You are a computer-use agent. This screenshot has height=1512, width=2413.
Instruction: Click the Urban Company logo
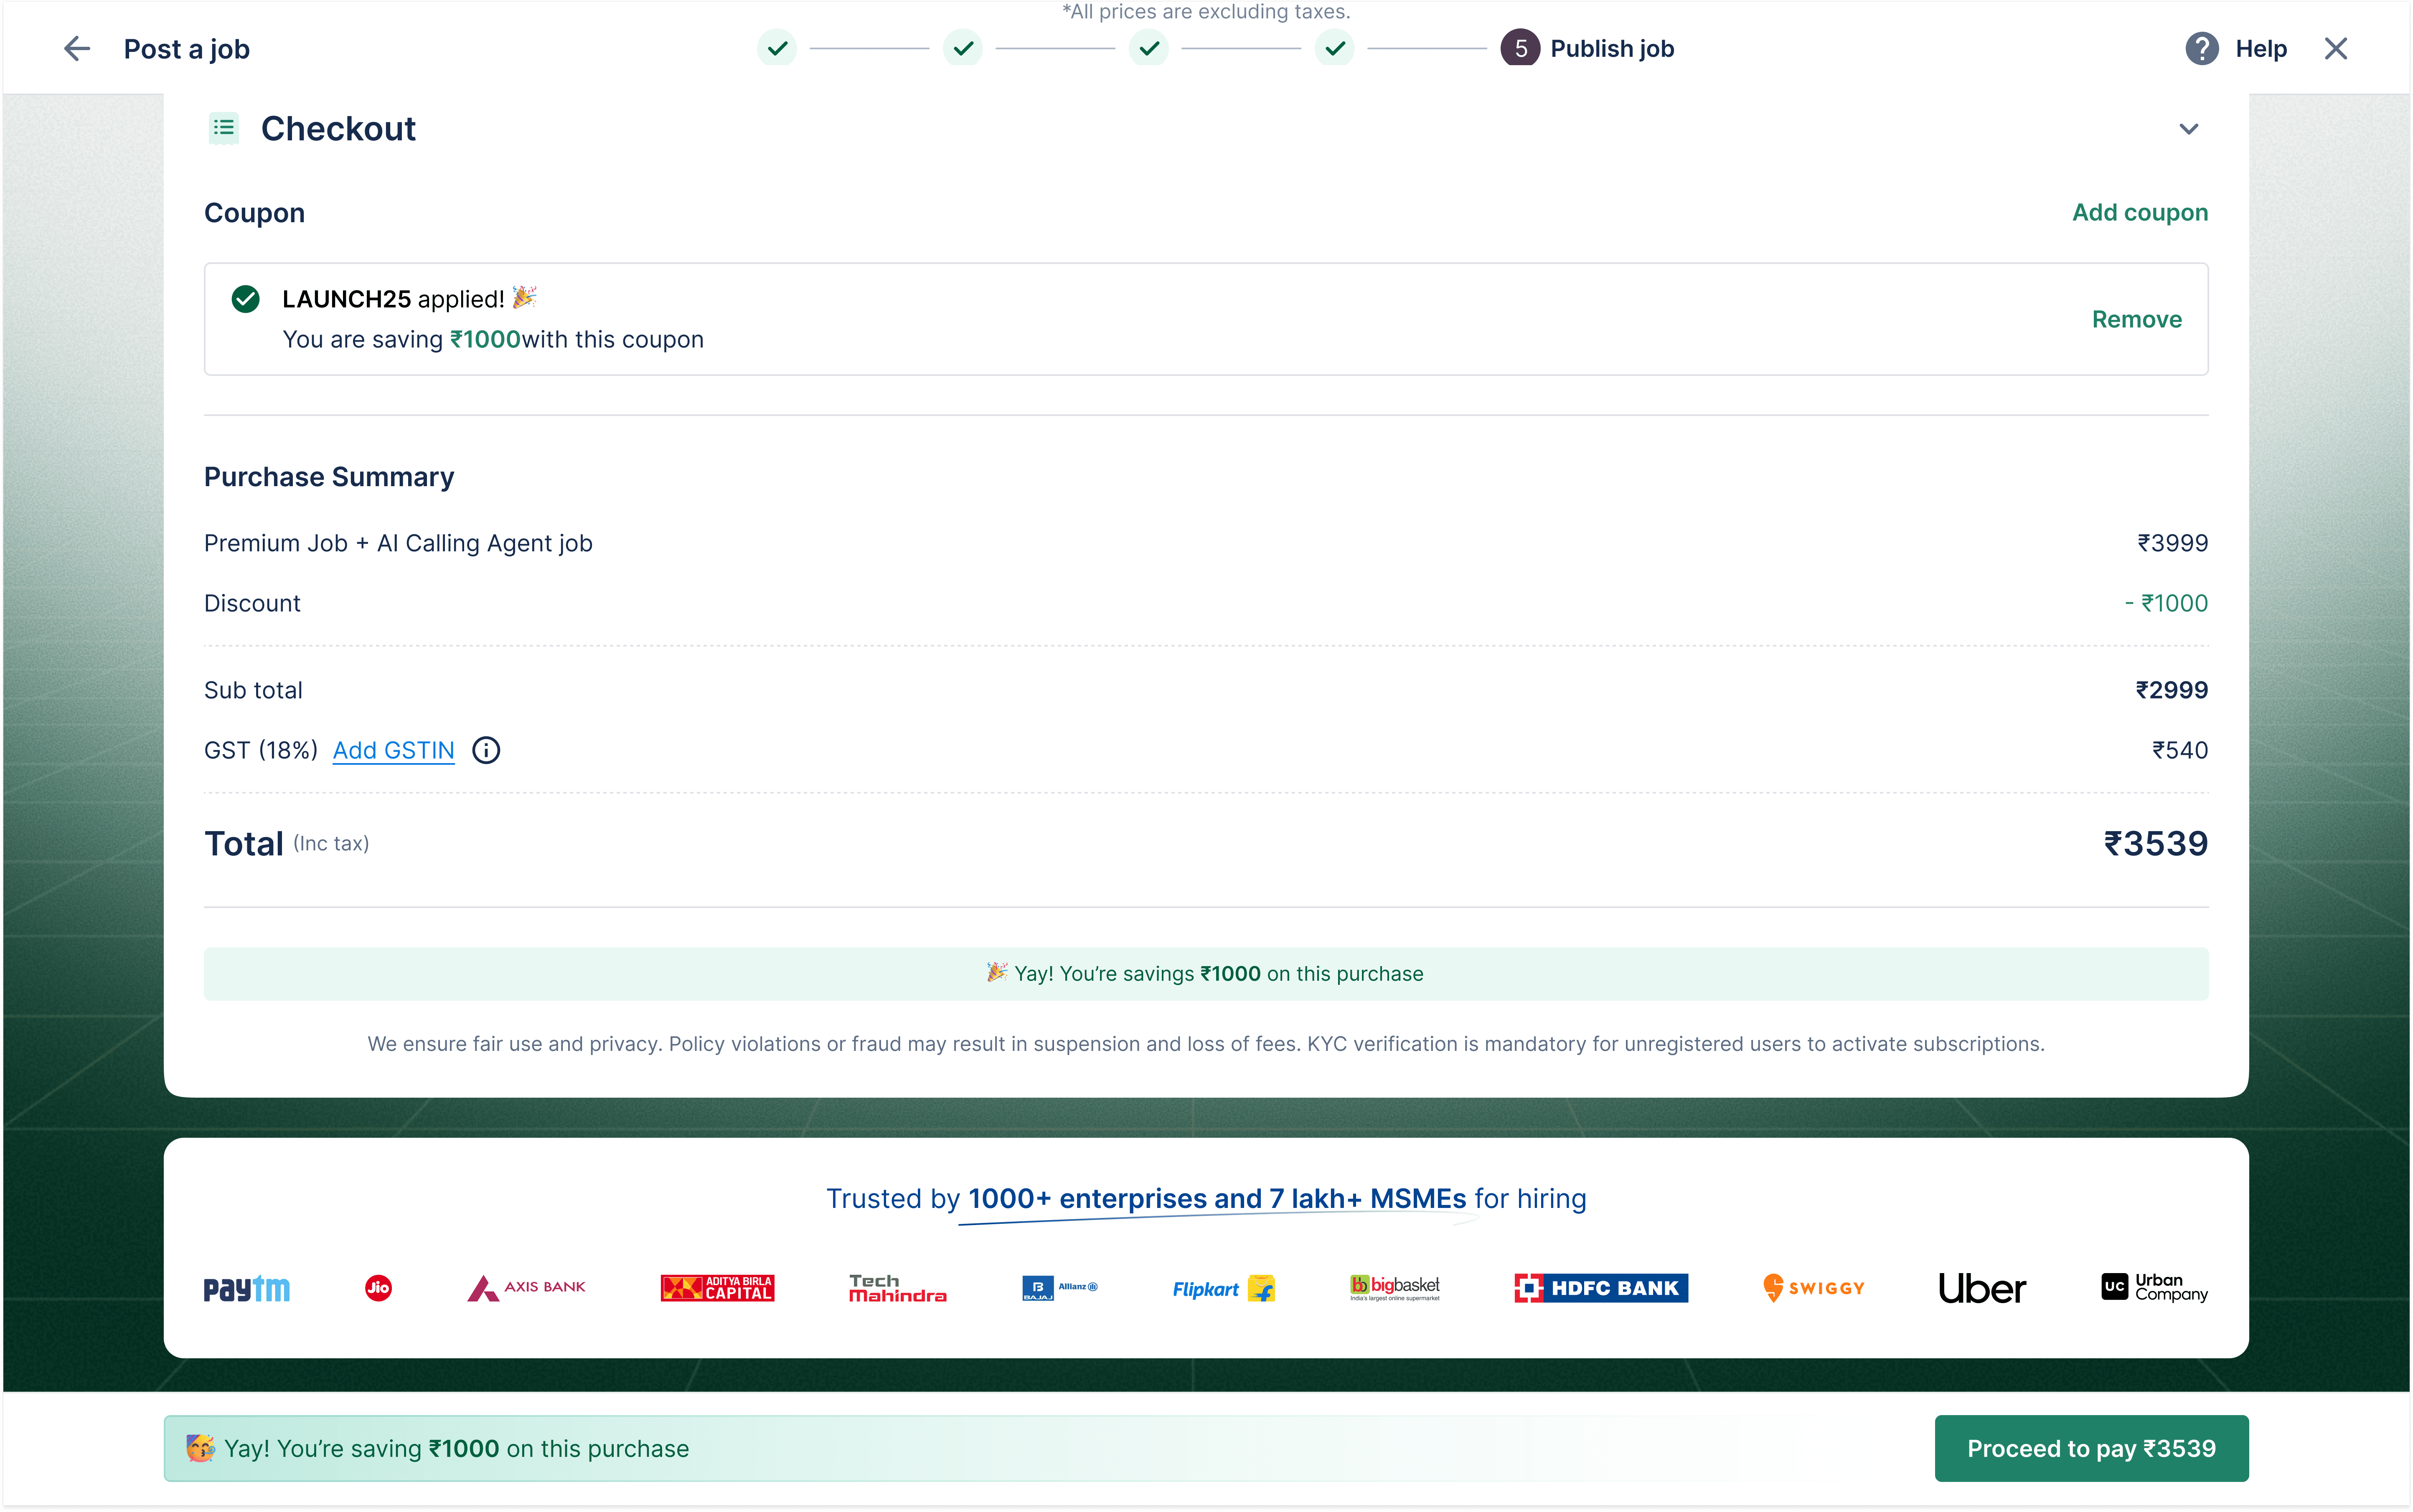[2155, 1288]
